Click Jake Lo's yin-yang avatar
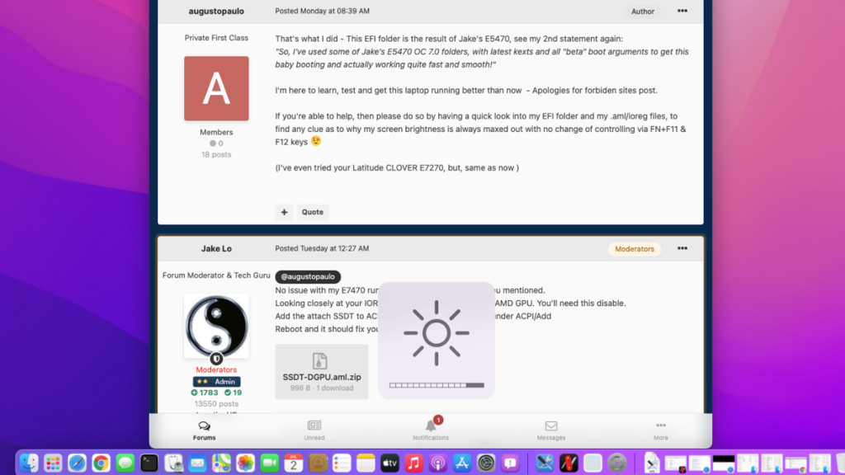This screenshot has width=845, height=475. [216, 326]
